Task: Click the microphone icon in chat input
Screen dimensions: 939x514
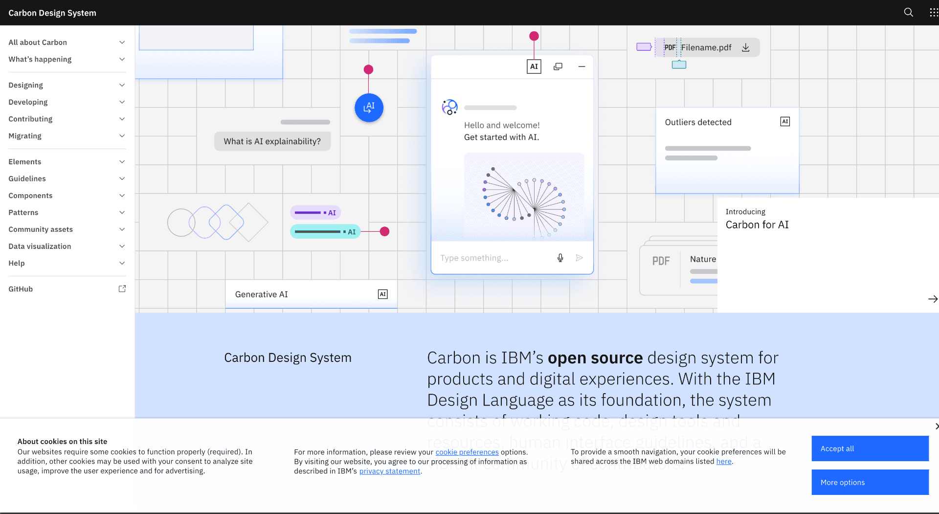Action: tap(560, 258)
